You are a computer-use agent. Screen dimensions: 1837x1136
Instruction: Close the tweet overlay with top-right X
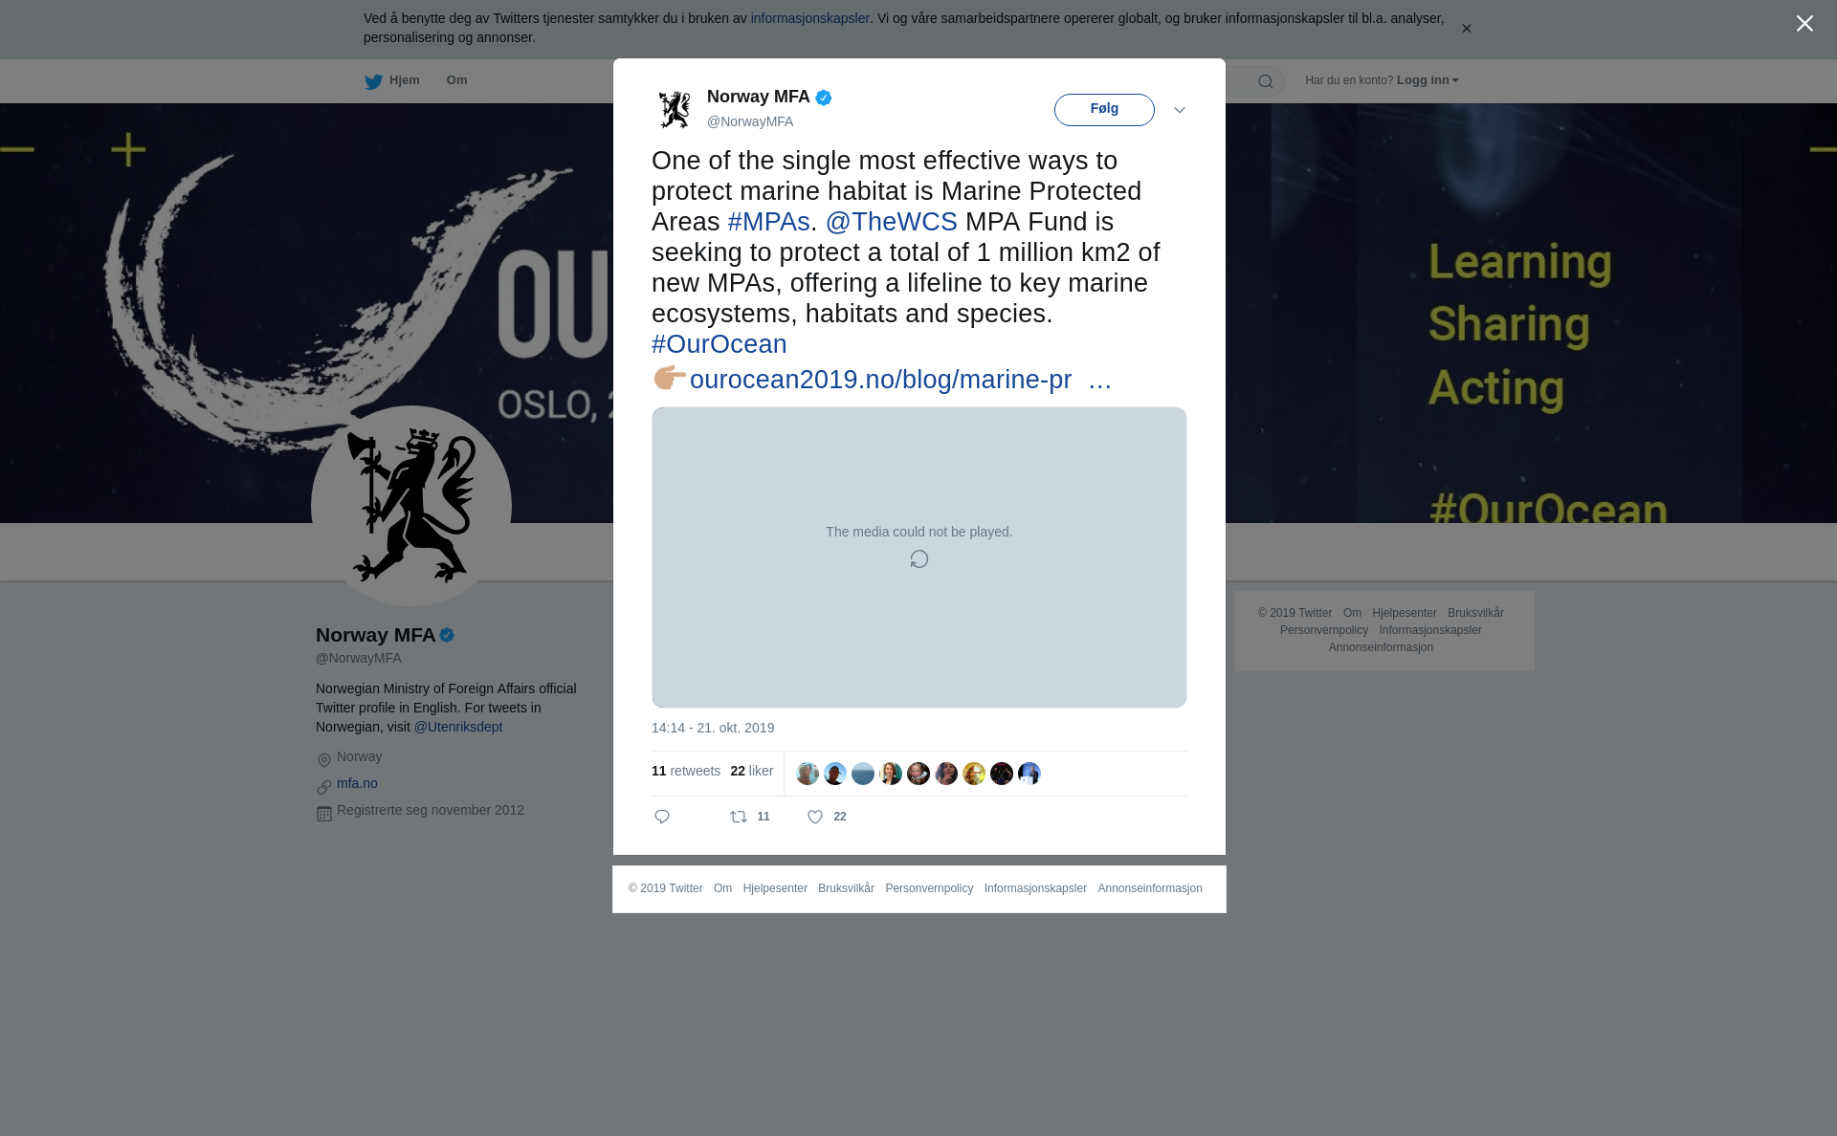1804,24
